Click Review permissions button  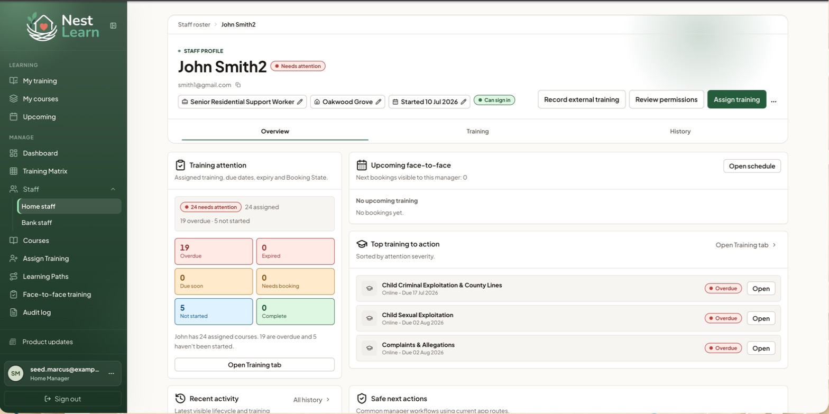(666, 99)
